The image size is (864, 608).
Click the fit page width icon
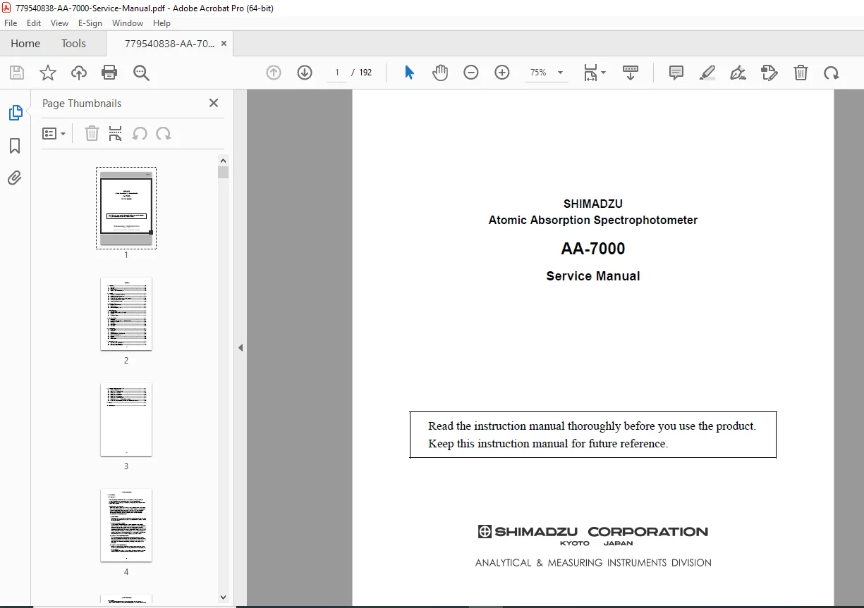(590, 73)
